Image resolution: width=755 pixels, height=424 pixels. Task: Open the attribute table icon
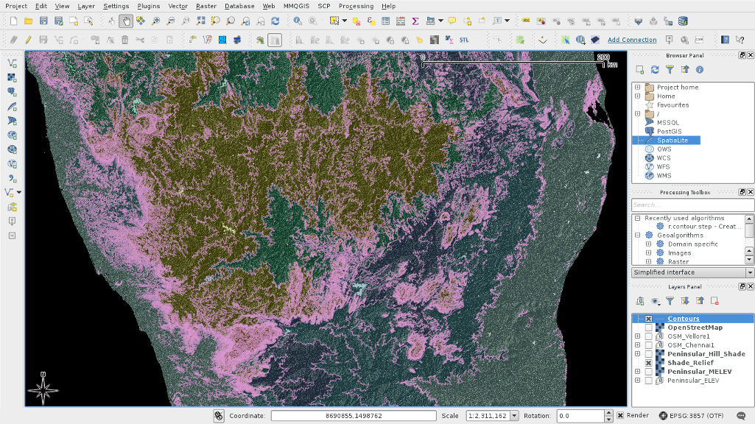pyautogui.click(x=386, y=21)
